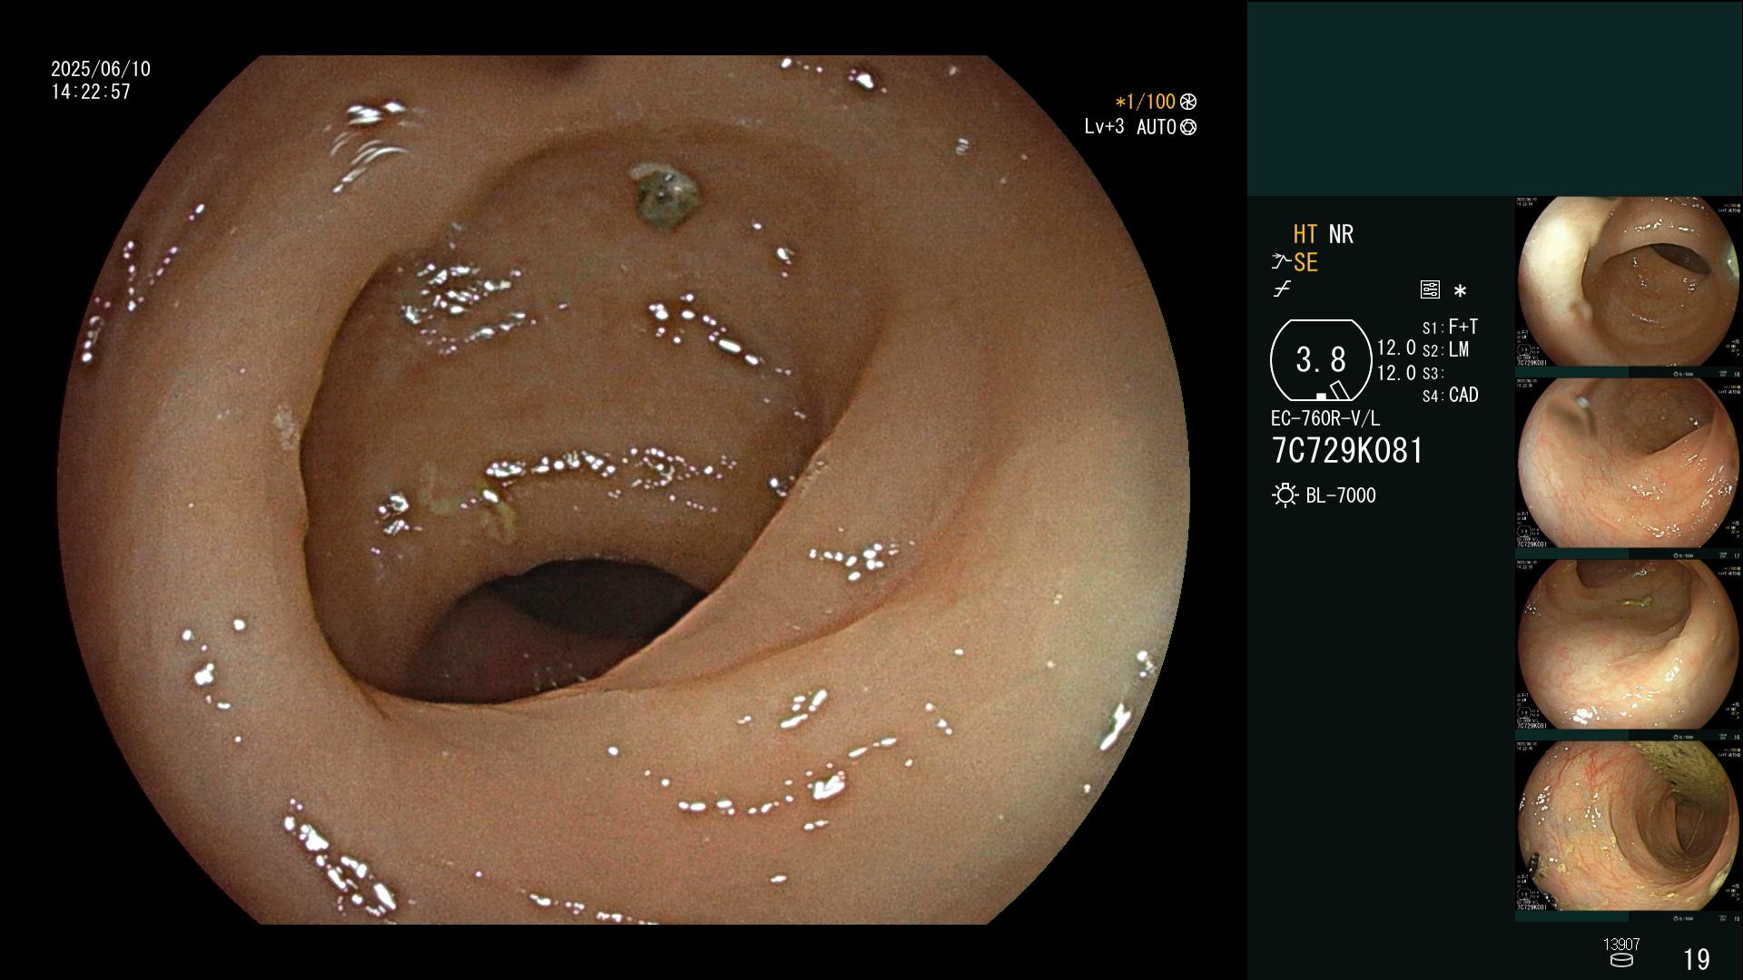Click the *1/100 shutter speed text
Viewport: 1743px width, 980px height.
pyautogui.click(x=1145, y=102)
